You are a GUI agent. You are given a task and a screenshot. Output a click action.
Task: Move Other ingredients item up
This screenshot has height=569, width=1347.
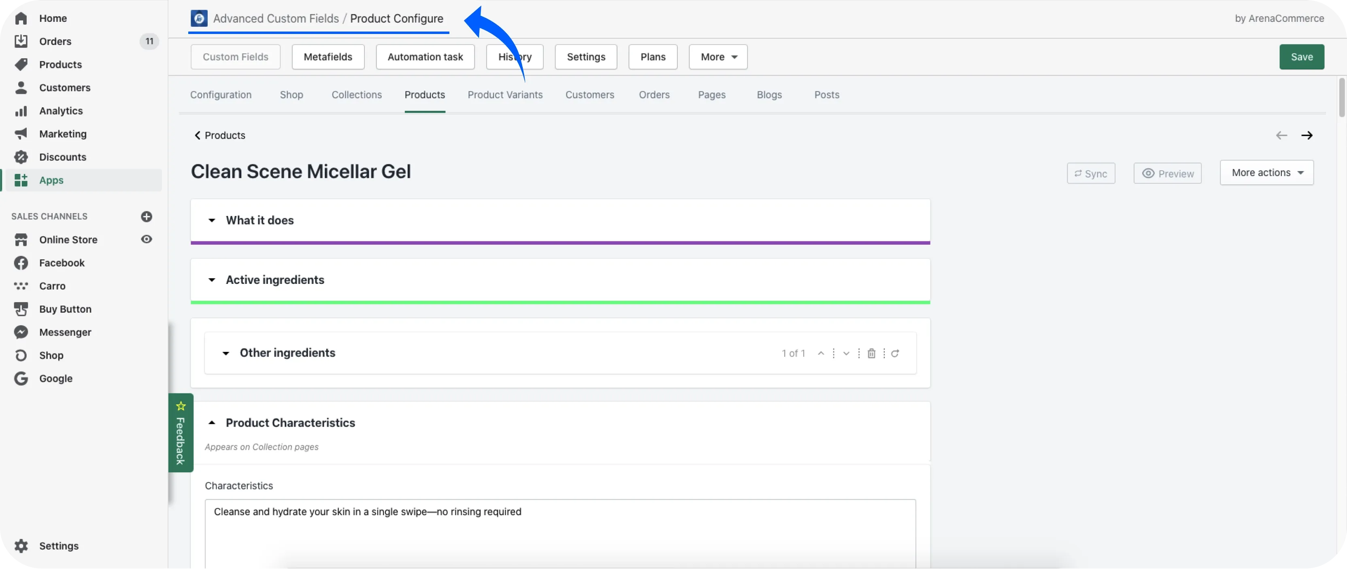821,353
